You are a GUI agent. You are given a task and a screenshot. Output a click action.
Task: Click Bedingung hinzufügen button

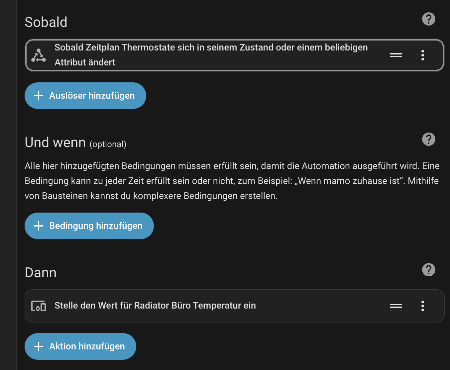pos(89,226)
